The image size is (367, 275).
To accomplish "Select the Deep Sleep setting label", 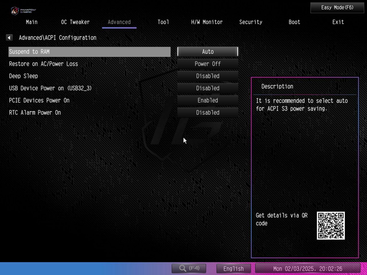I will pyautogui.click(x=24, y=76).
